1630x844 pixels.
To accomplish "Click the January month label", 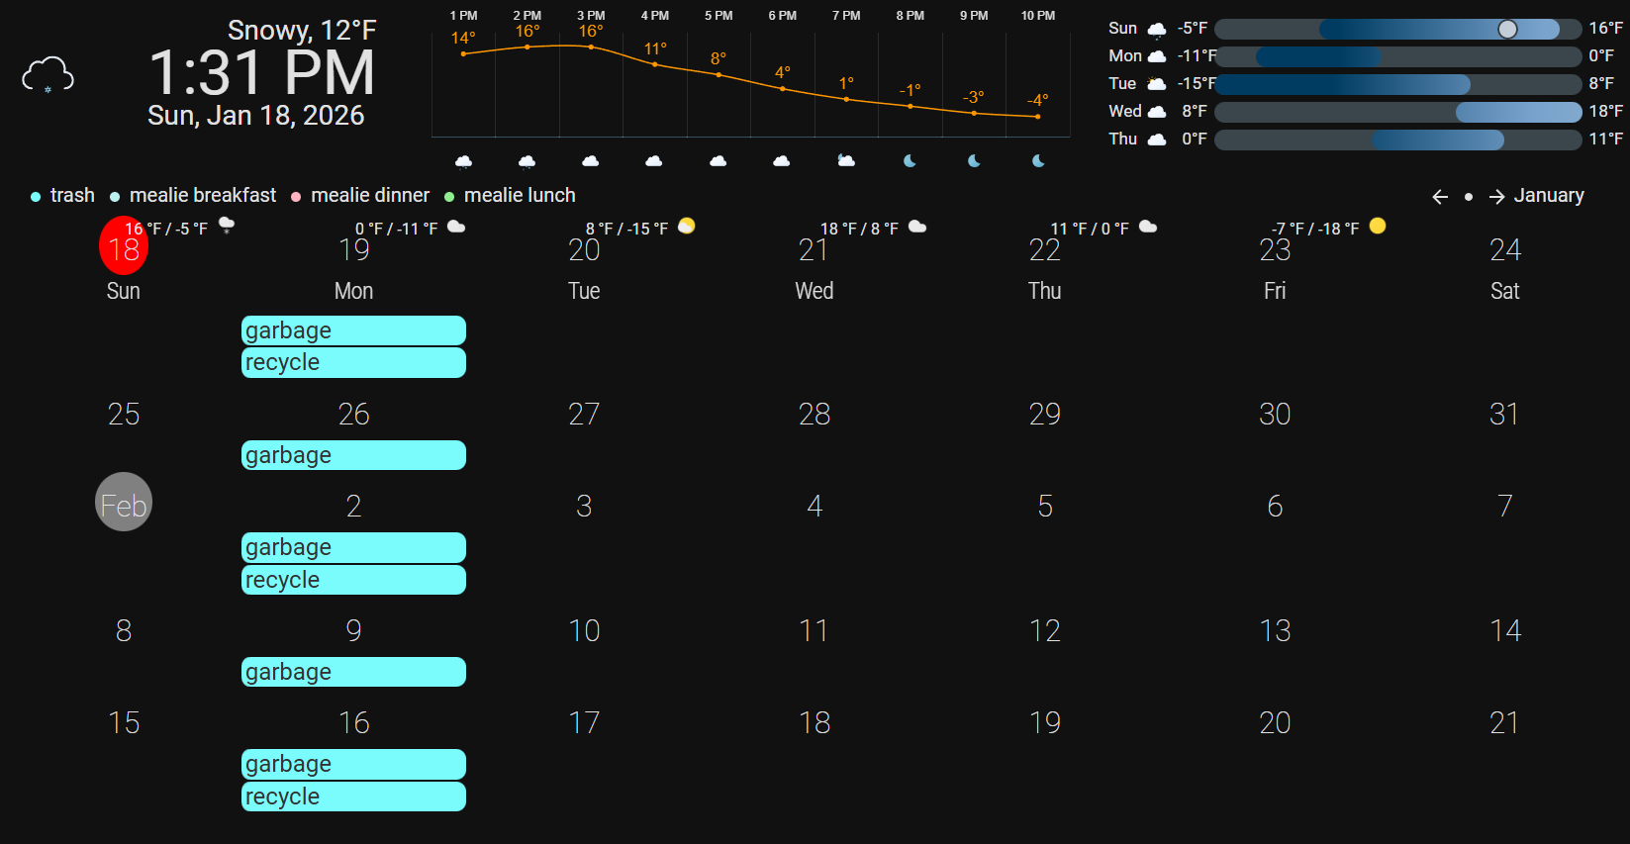I will click(x=1549, y=196).
